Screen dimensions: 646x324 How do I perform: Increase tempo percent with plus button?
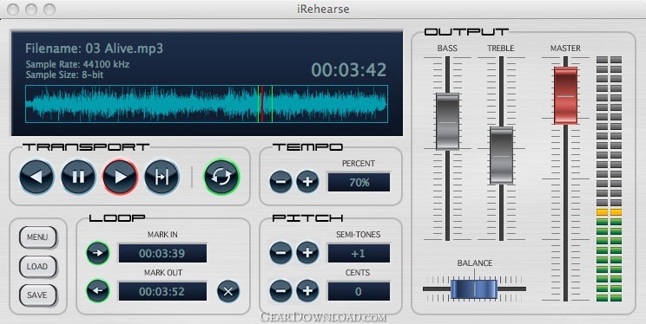307,181
